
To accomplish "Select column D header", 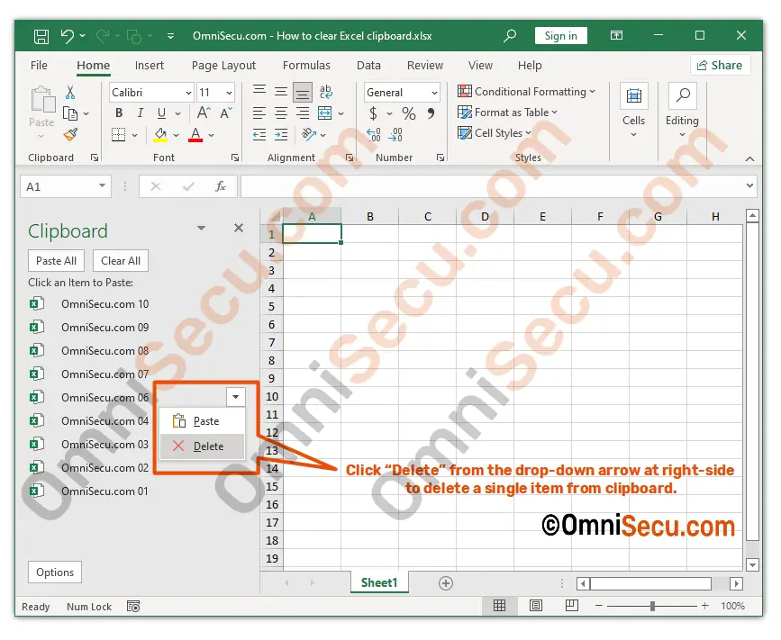I will [486, 217].
